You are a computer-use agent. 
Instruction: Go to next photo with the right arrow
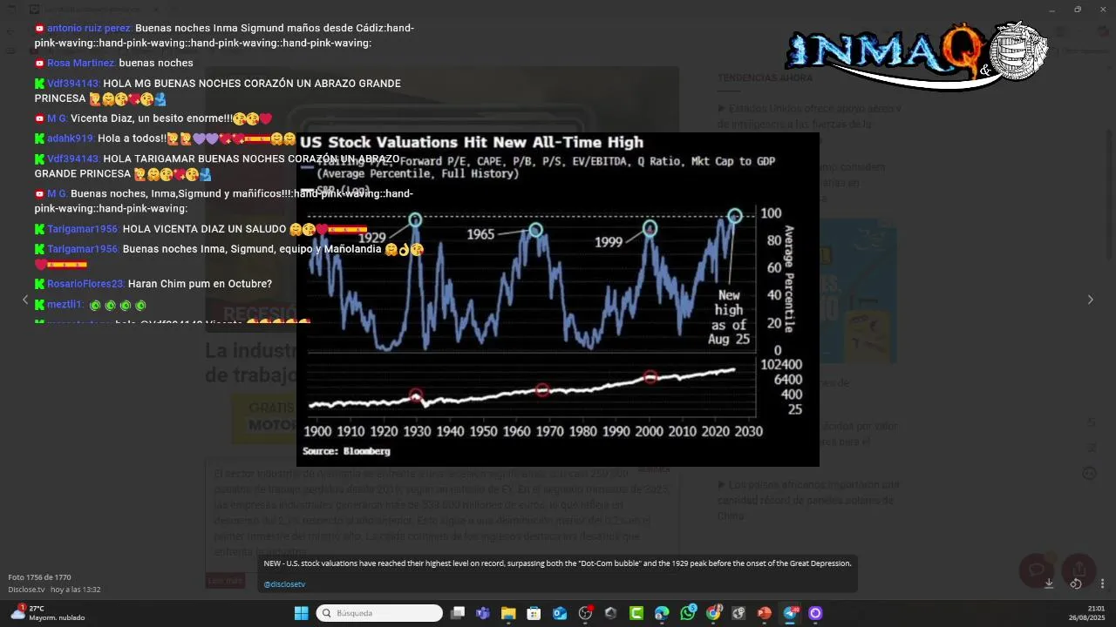coord(1090,300)
